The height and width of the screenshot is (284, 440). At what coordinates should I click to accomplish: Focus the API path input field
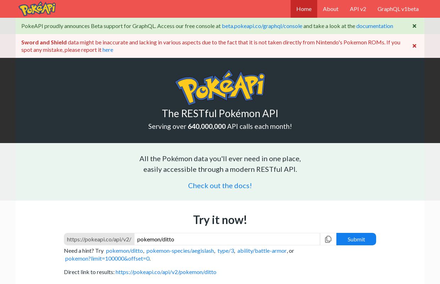[227, 239]
